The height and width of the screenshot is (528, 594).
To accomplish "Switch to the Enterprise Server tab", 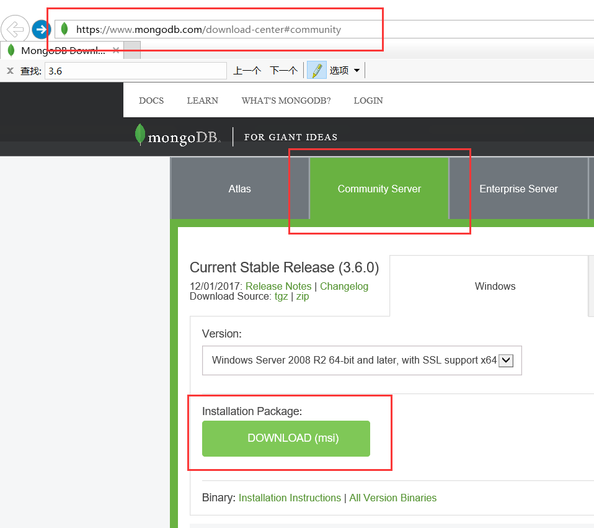I will (518, 189).
